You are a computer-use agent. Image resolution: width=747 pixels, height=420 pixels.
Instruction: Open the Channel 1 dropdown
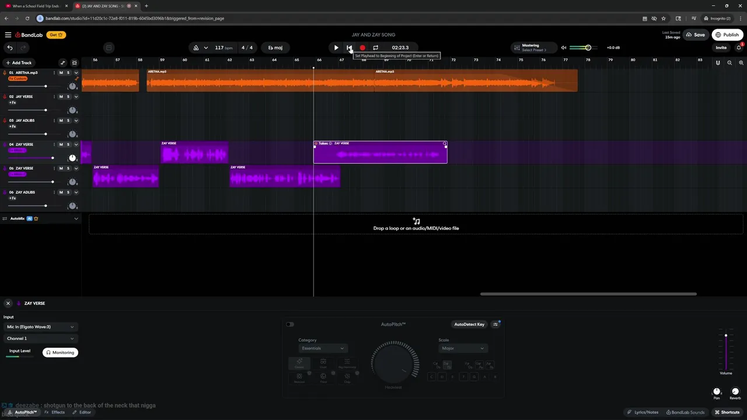pos(41,338)
